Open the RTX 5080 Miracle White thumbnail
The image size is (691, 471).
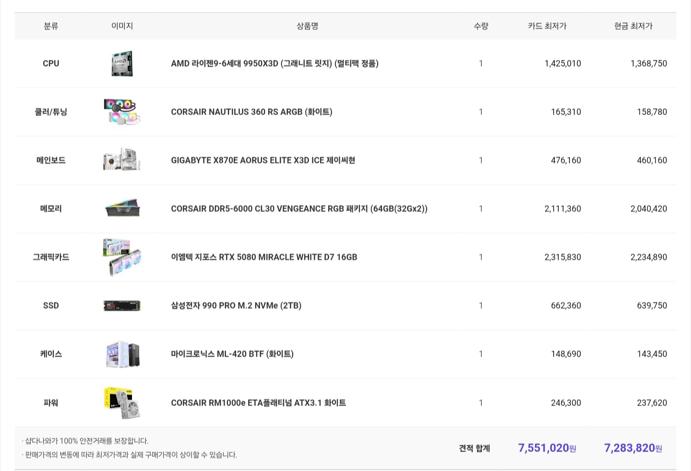tap(122, 257)
